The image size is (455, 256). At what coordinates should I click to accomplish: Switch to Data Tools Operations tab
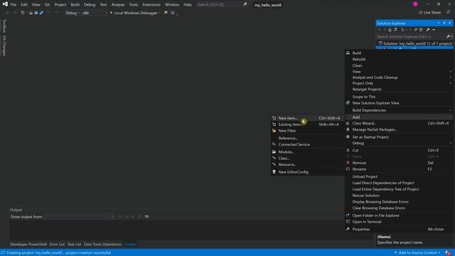[x=102, y=245]
